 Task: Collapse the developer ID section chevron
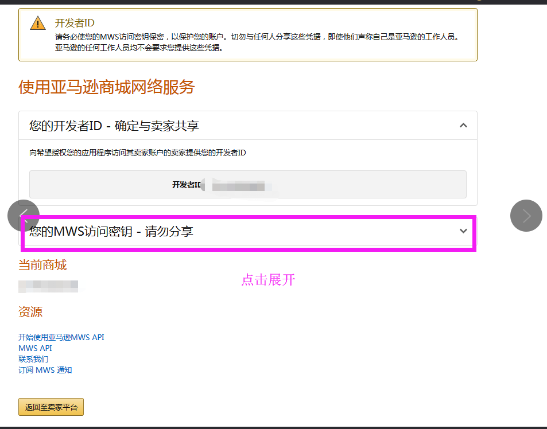pos(463,126)
